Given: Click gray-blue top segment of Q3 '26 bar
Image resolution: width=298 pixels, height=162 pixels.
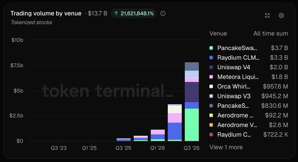Looking at the screenshot, I should 192,66.
